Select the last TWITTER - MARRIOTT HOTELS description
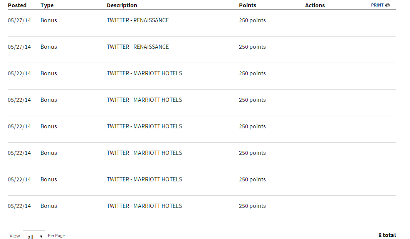Viewport: 410px width, 239px height. (144, 206)
